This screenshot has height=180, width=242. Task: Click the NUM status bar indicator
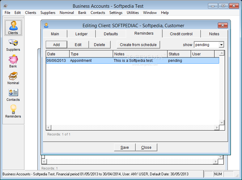(218, 174)
